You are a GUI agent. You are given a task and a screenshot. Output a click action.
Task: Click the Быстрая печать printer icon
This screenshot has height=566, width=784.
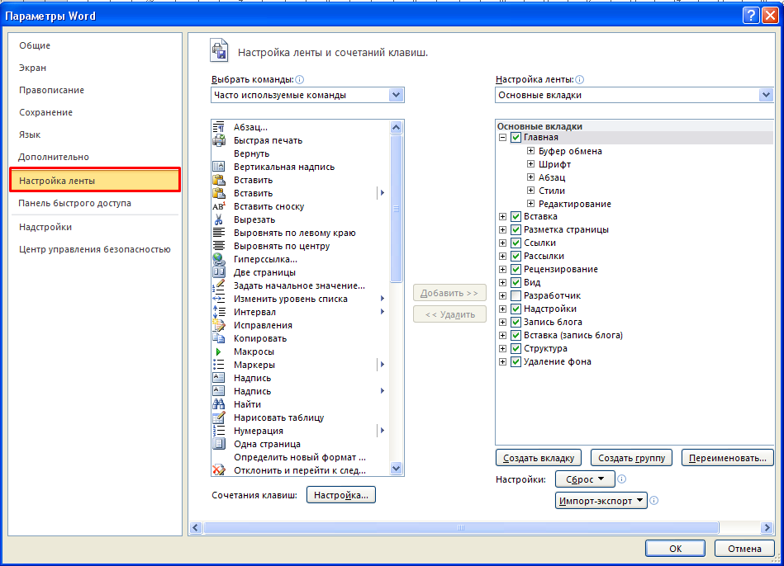click(219, 140)
